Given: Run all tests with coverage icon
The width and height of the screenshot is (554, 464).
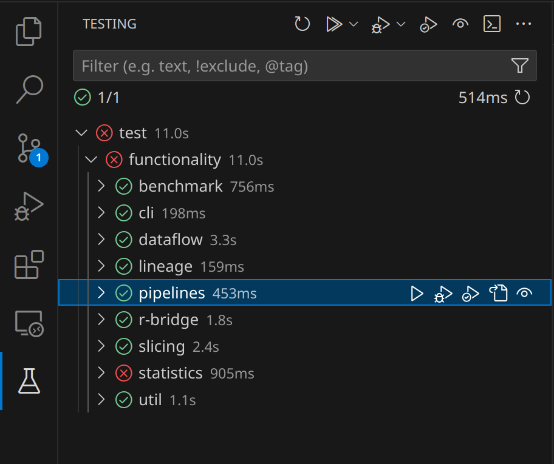Looking at the screenshot, I should coord(429,24).
